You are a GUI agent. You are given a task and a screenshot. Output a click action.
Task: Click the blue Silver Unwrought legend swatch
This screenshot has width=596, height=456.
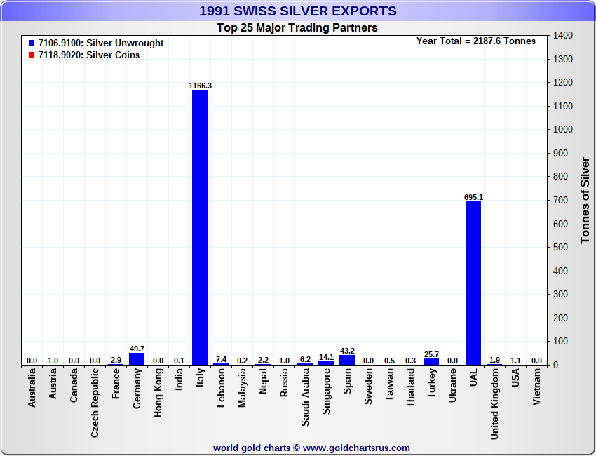point(32,43)
